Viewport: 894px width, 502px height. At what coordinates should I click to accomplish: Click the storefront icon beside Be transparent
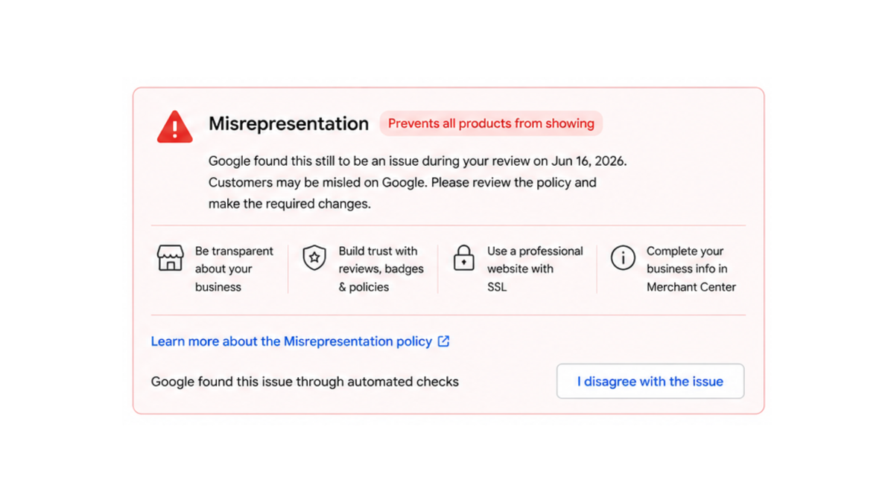pos(171,258)
